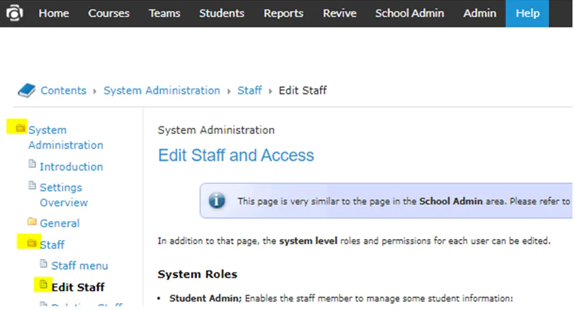The height and width of the screenshot is (310, 575).
Task: Click the System Administration label above heading
Action: tap(216, 130)
